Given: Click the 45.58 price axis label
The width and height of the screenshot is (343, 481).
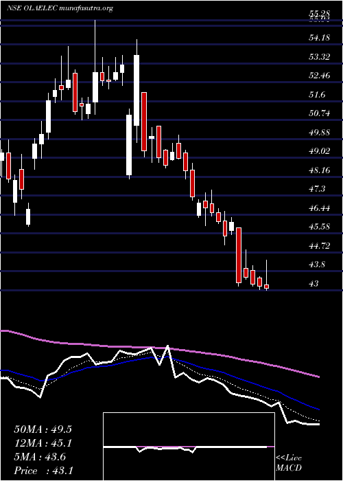Looking at the screenshot, I should tap(320, 227).
